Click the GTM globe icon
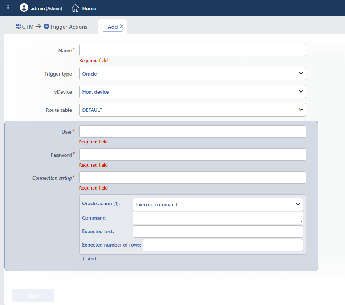345x305 pixels. [x=18, y=27]
